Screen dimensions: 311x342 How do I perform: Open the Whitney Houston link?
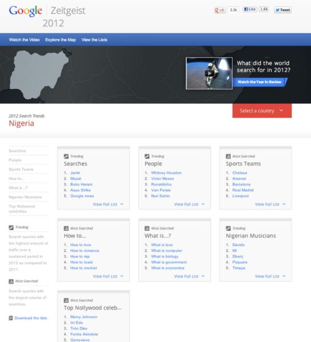click(166, 173)
